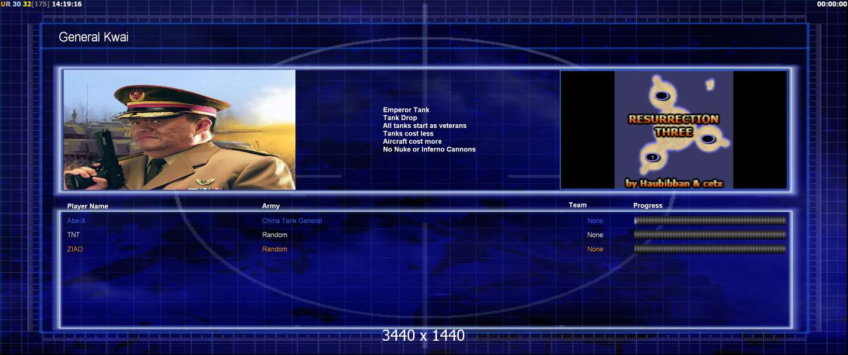Click ZIAD's 'Random' army entry
848x355 pixels.
275,249
